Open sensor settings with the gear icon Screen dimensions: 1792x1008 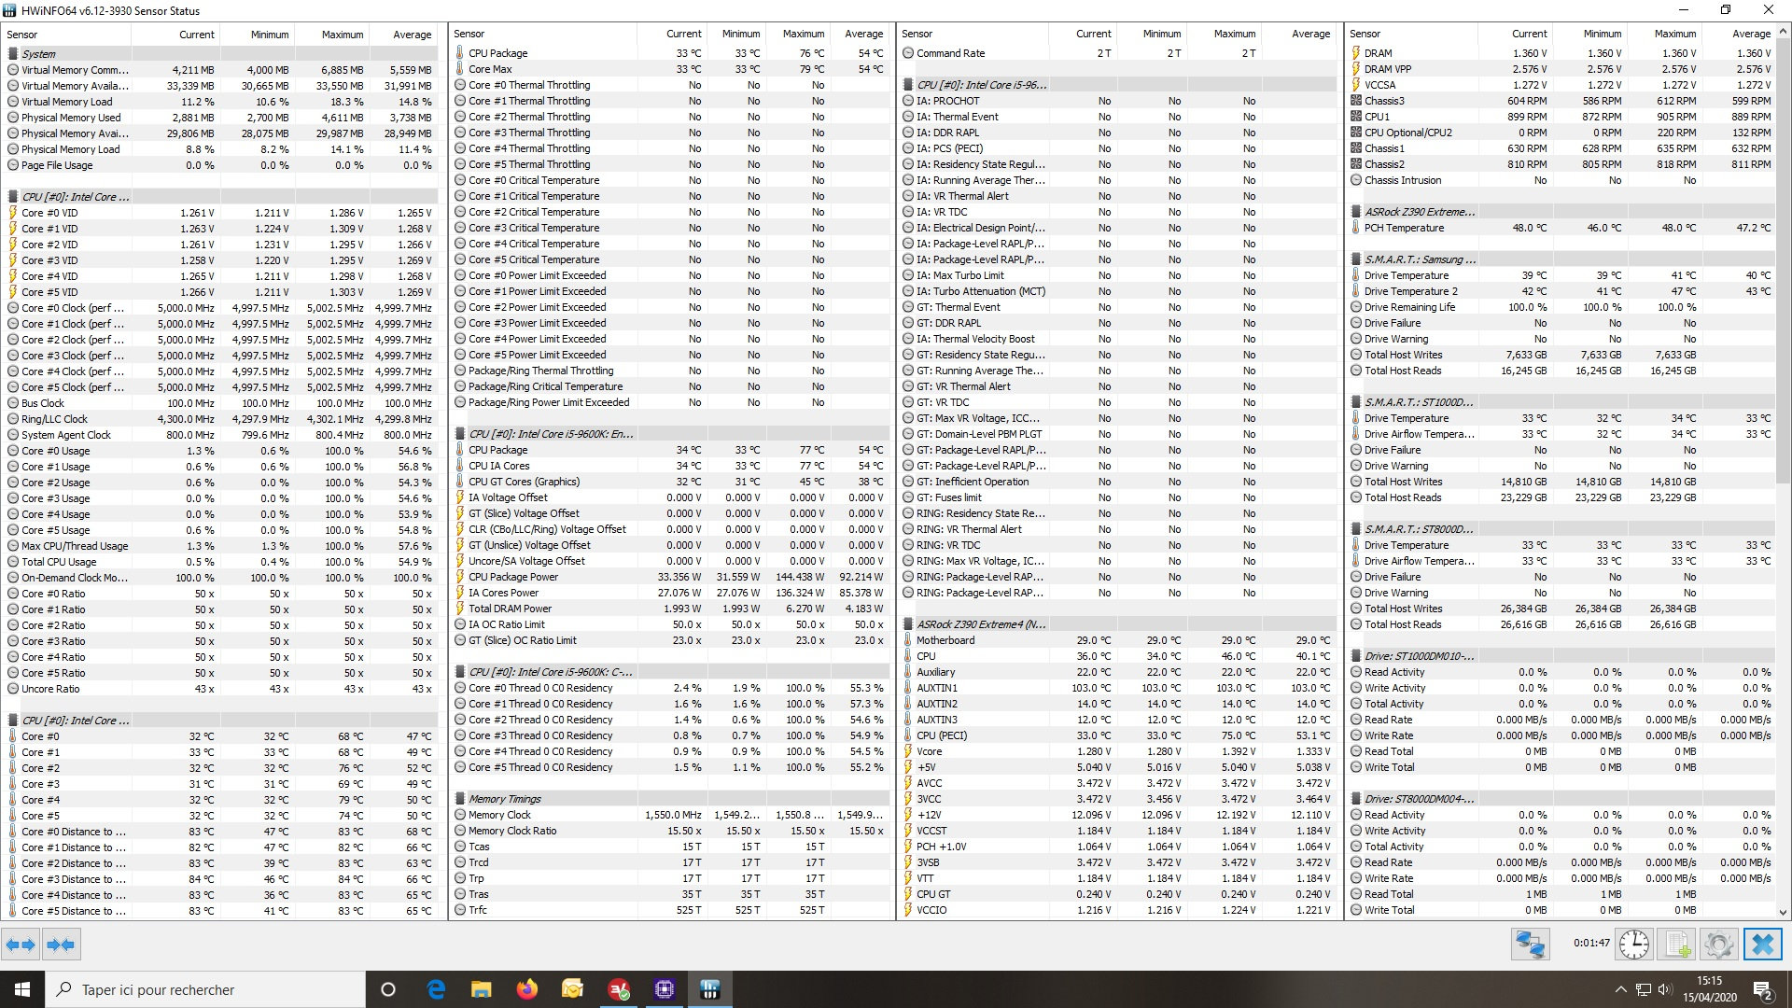(x=1718, y=945)
